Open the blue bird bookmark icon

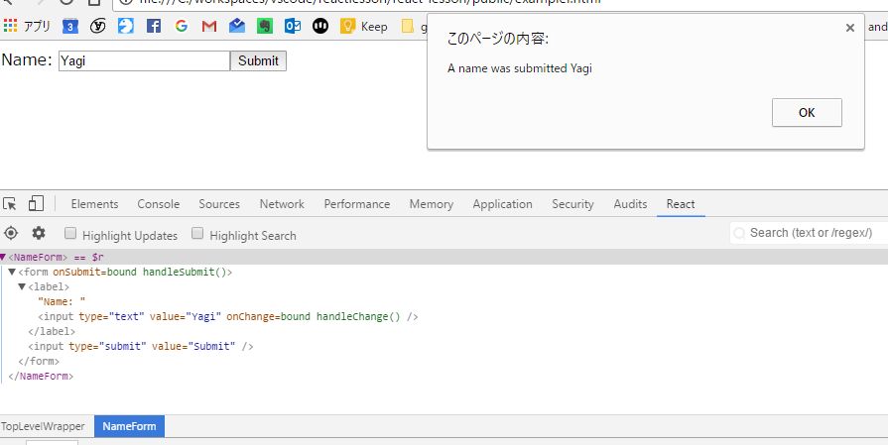pyautogui.click(x=126, y=26)
